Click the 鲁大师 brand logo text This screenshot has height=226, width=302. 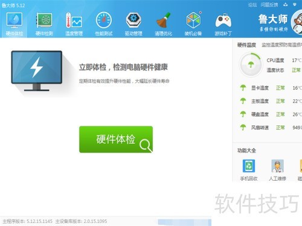[273, 19]
